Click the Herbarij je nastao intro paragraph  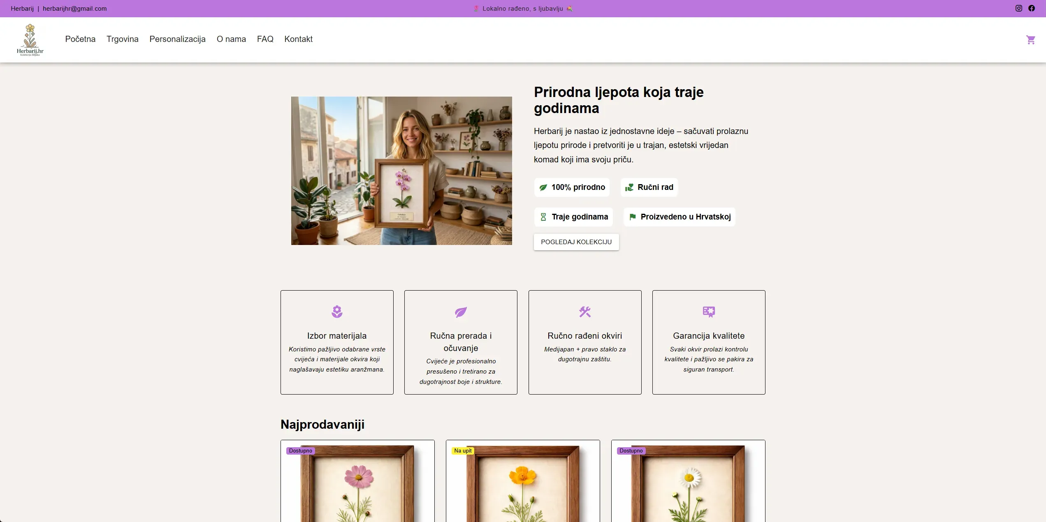641,145
